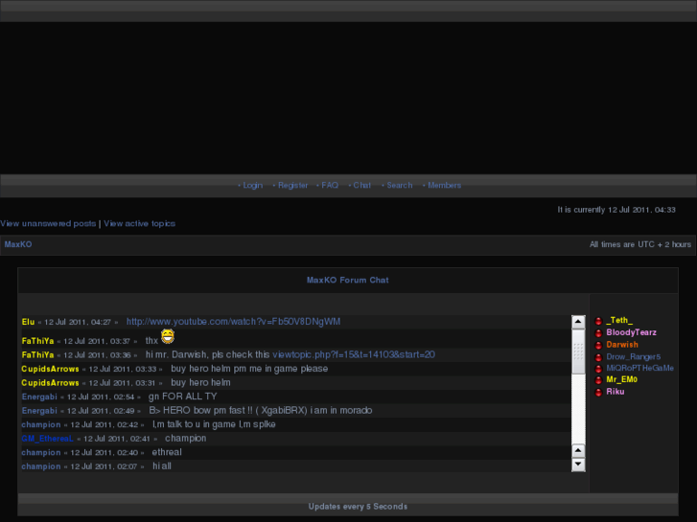Click the 'All times are UTC + 2 hours' text
The height and width of the screenshot is (522, 697).
point(640,244)
